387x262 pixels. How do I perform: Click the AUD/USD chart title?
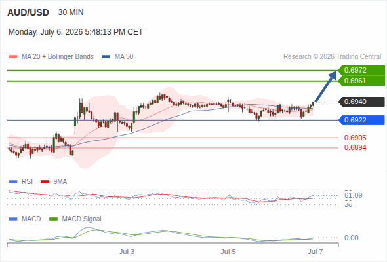click(x=28, y=12)
